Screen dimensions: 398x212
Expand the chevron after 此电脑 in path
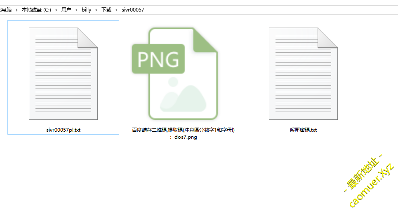point(17,10)
